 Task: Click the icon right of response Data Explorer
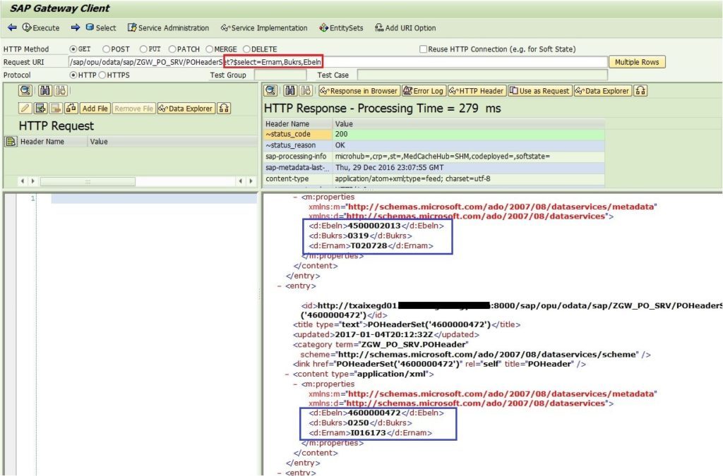[640, 91]
